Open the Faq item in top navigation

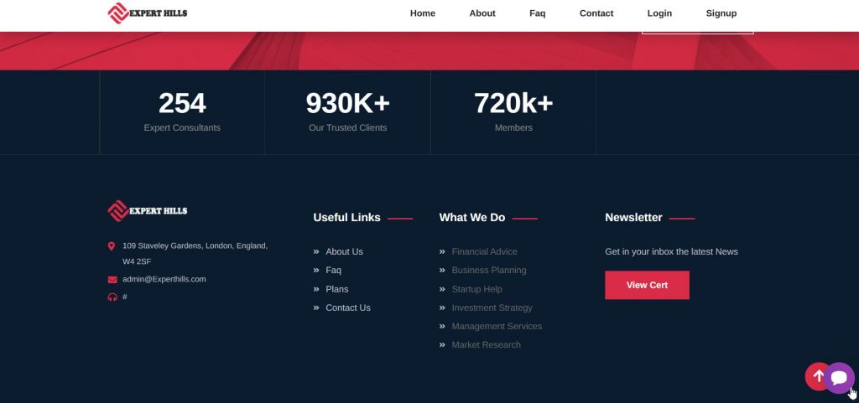click(x=537, y=13)
